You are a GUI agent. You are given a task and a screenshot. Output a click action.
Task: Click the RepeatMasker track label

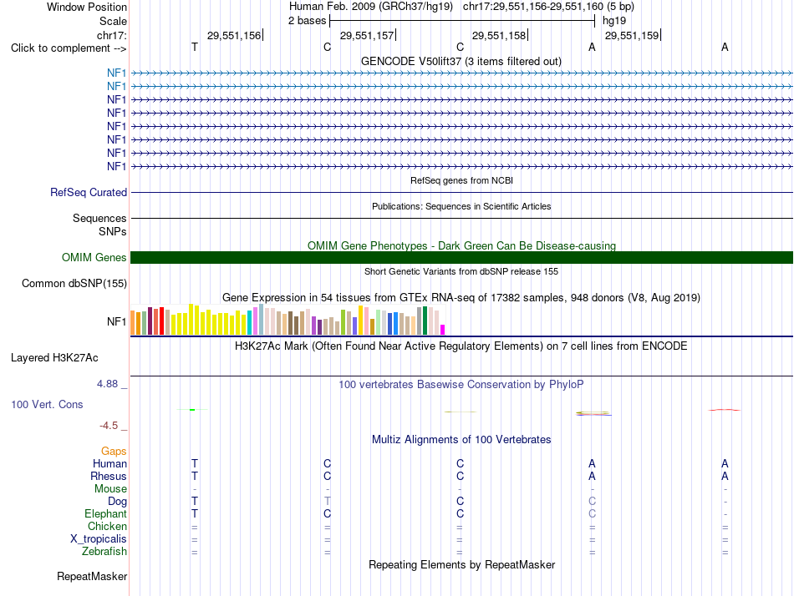pyautogui.click(x=92, y=576)
